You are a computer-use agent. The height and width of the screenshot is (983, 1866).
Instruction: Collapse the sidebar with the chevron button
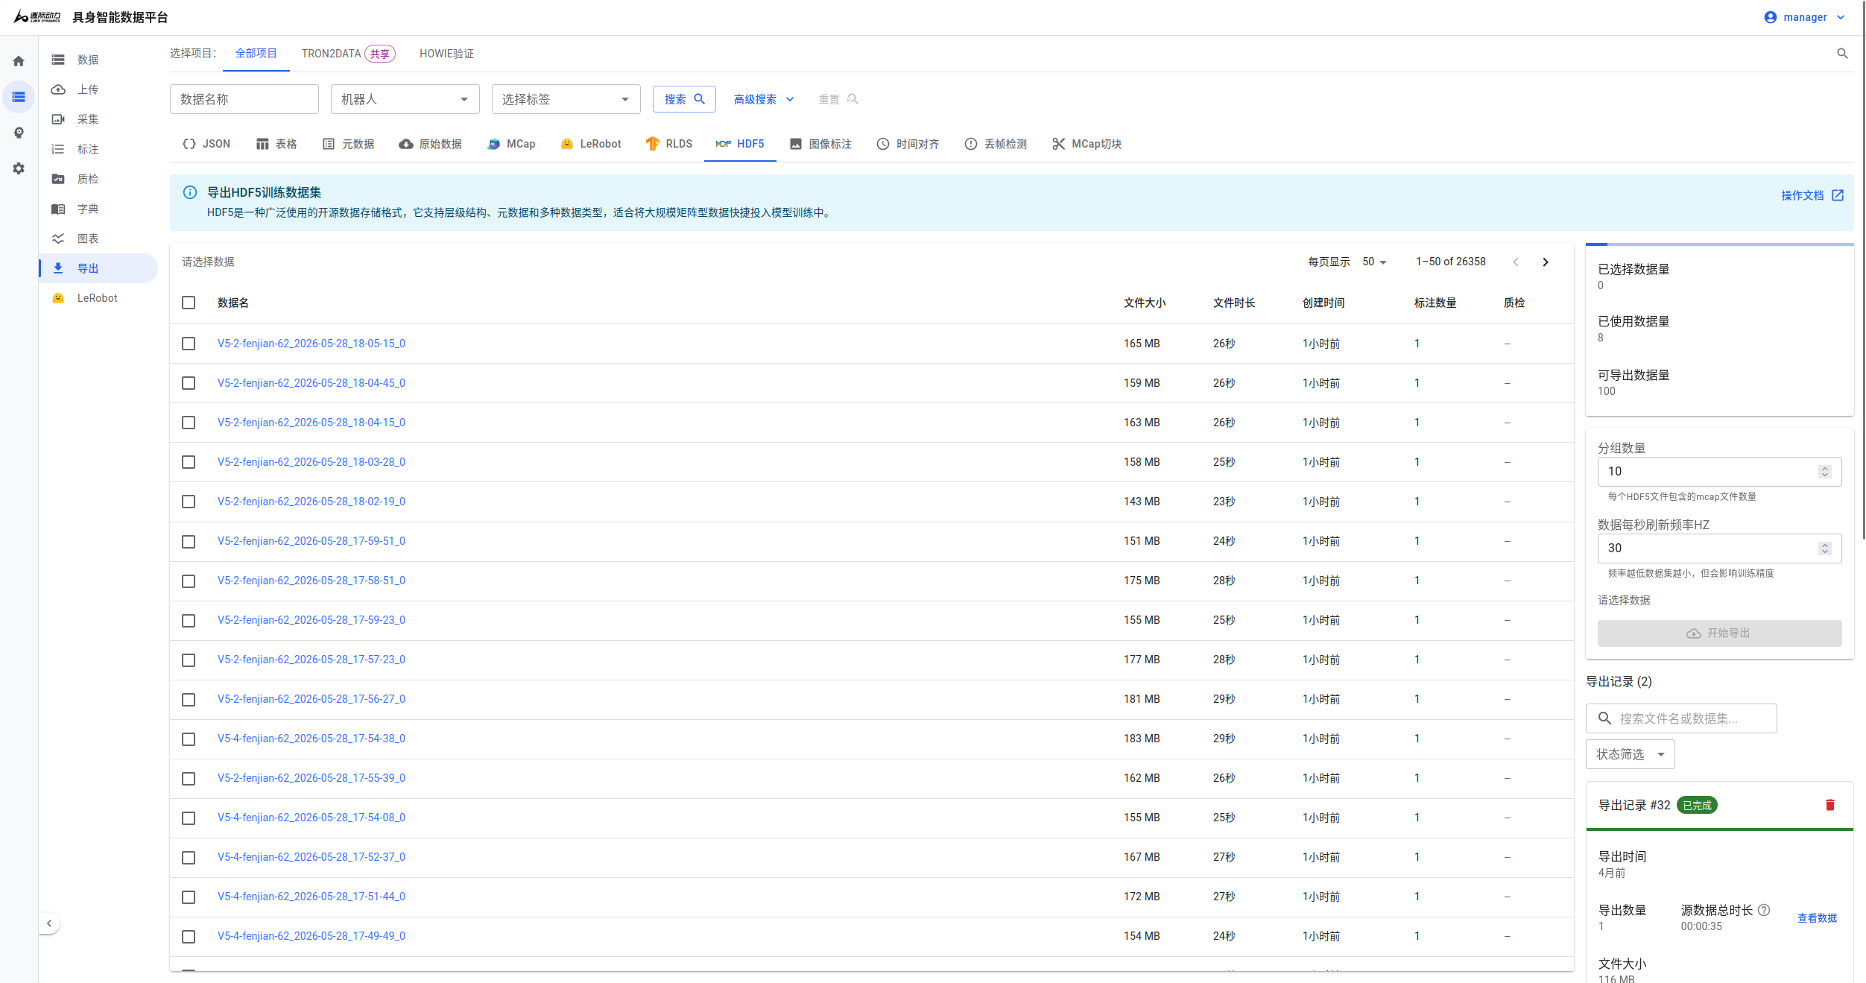49,923
